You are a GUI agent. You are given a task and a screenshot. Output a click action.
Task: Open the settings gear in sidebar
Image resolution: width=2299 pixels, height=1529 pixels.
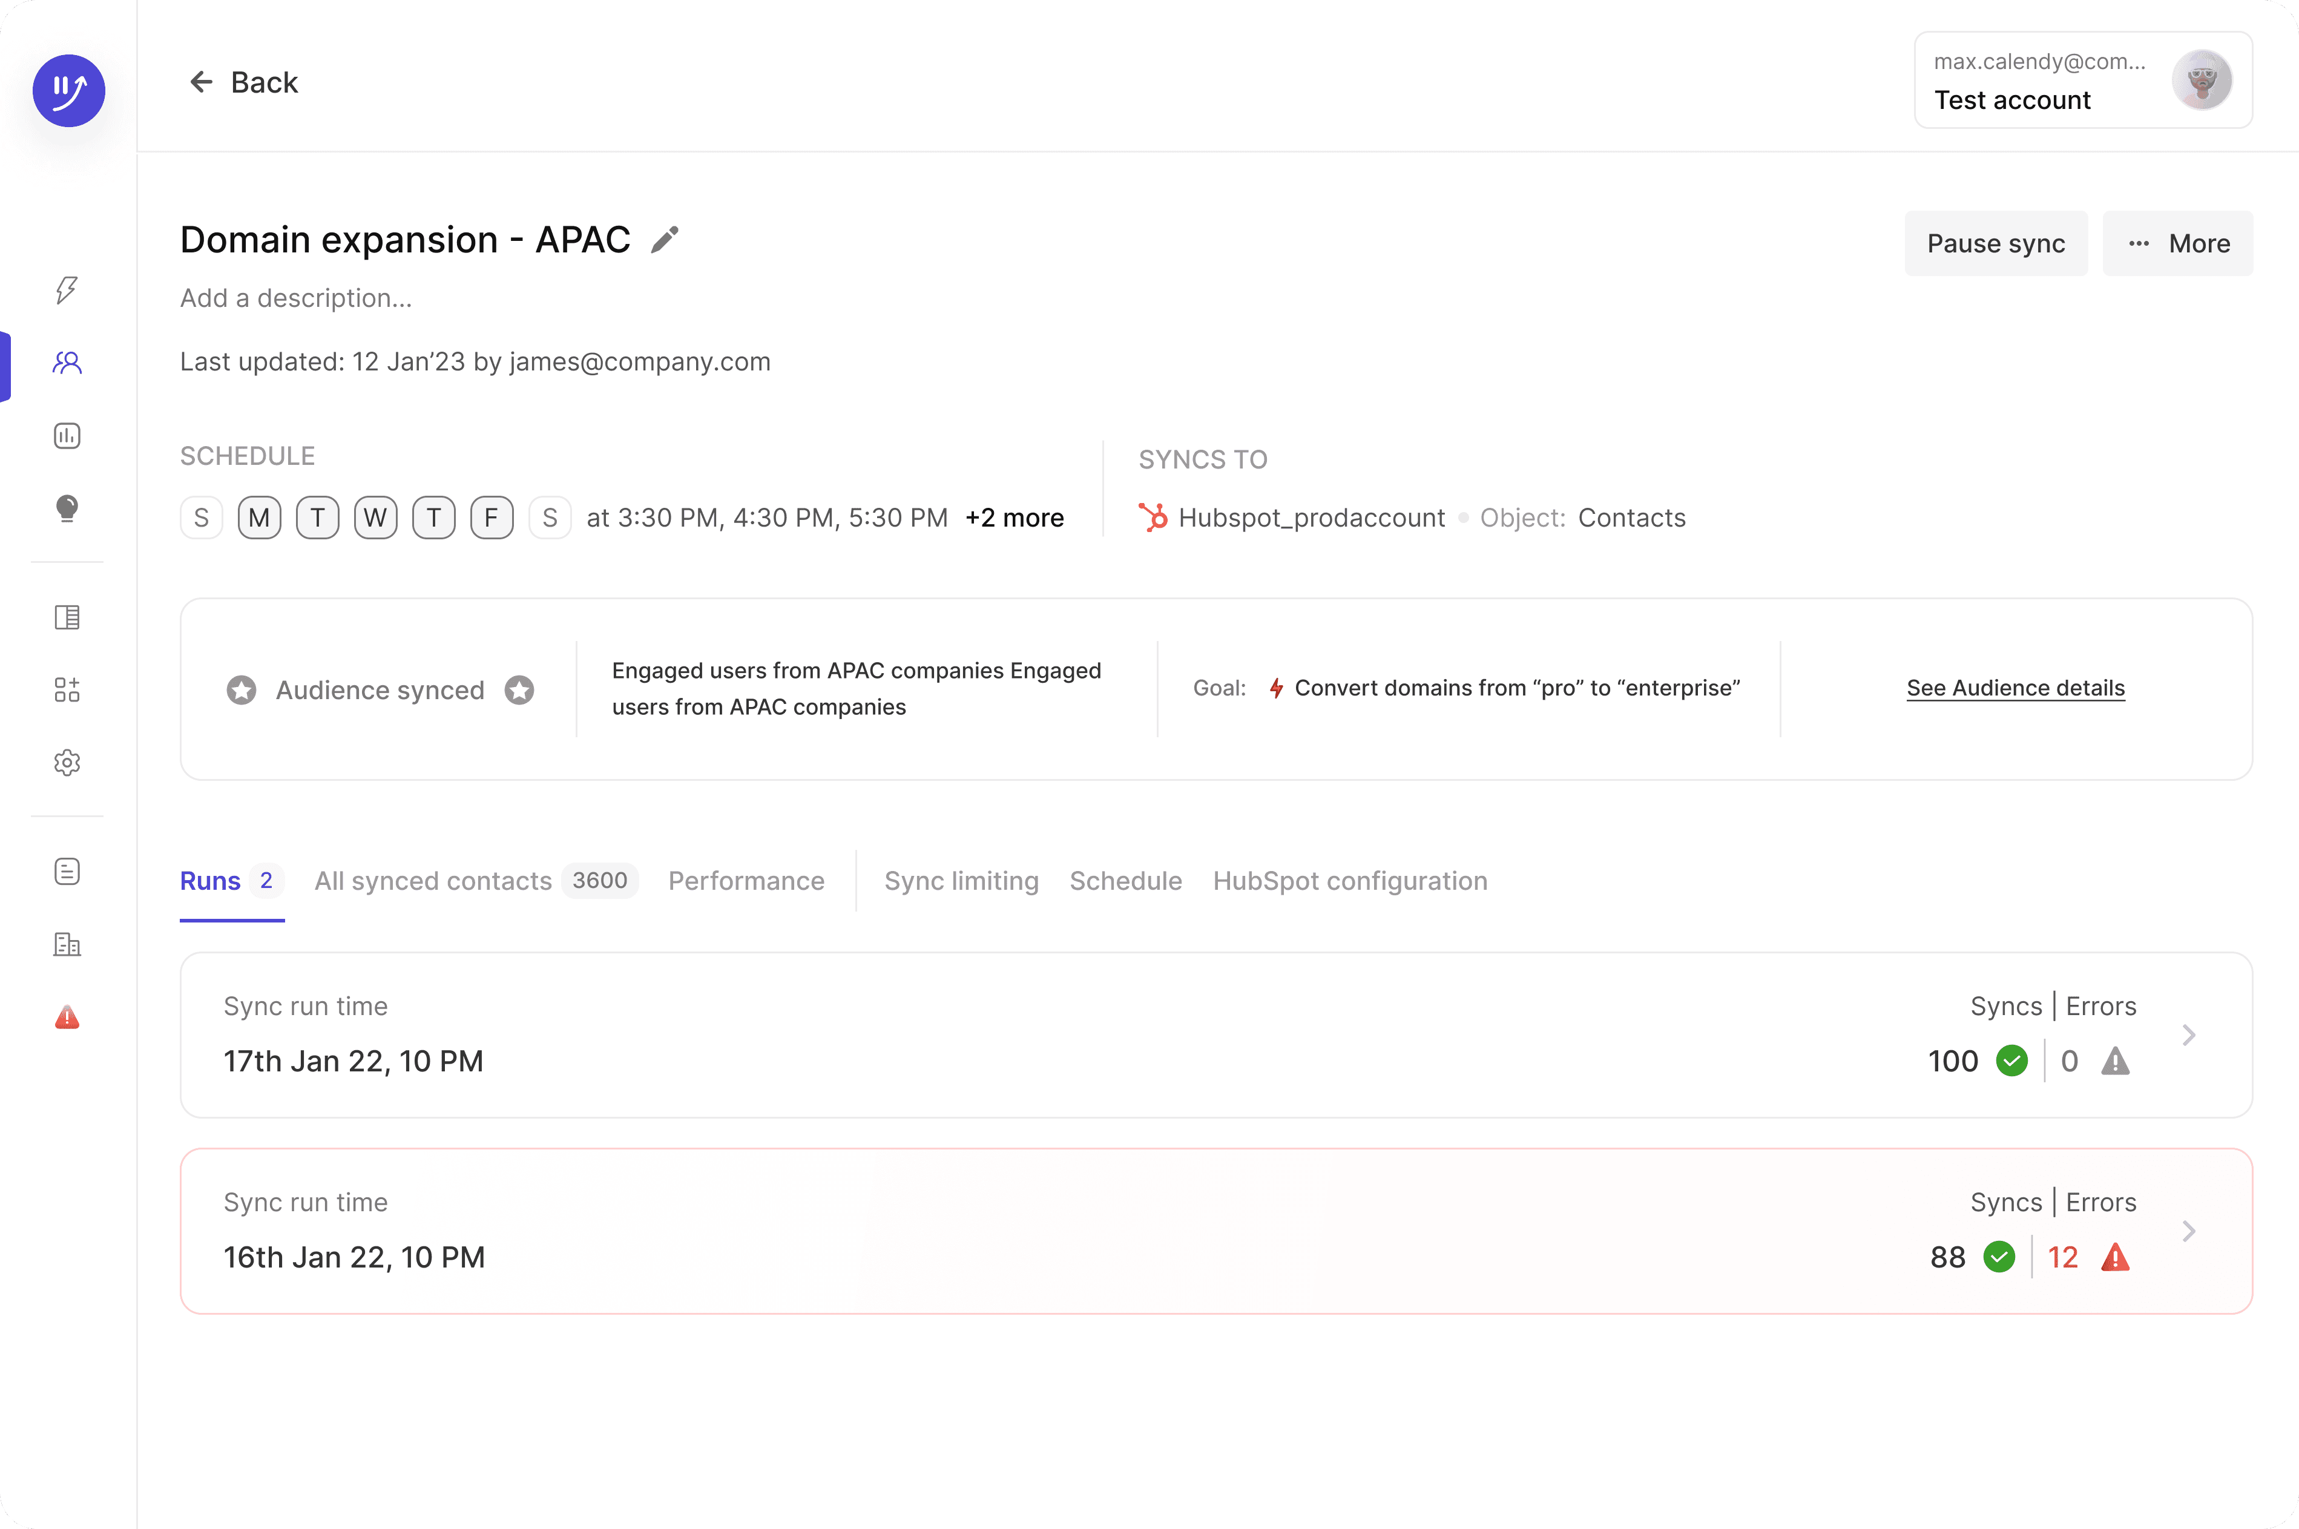[x=67, y=763]
